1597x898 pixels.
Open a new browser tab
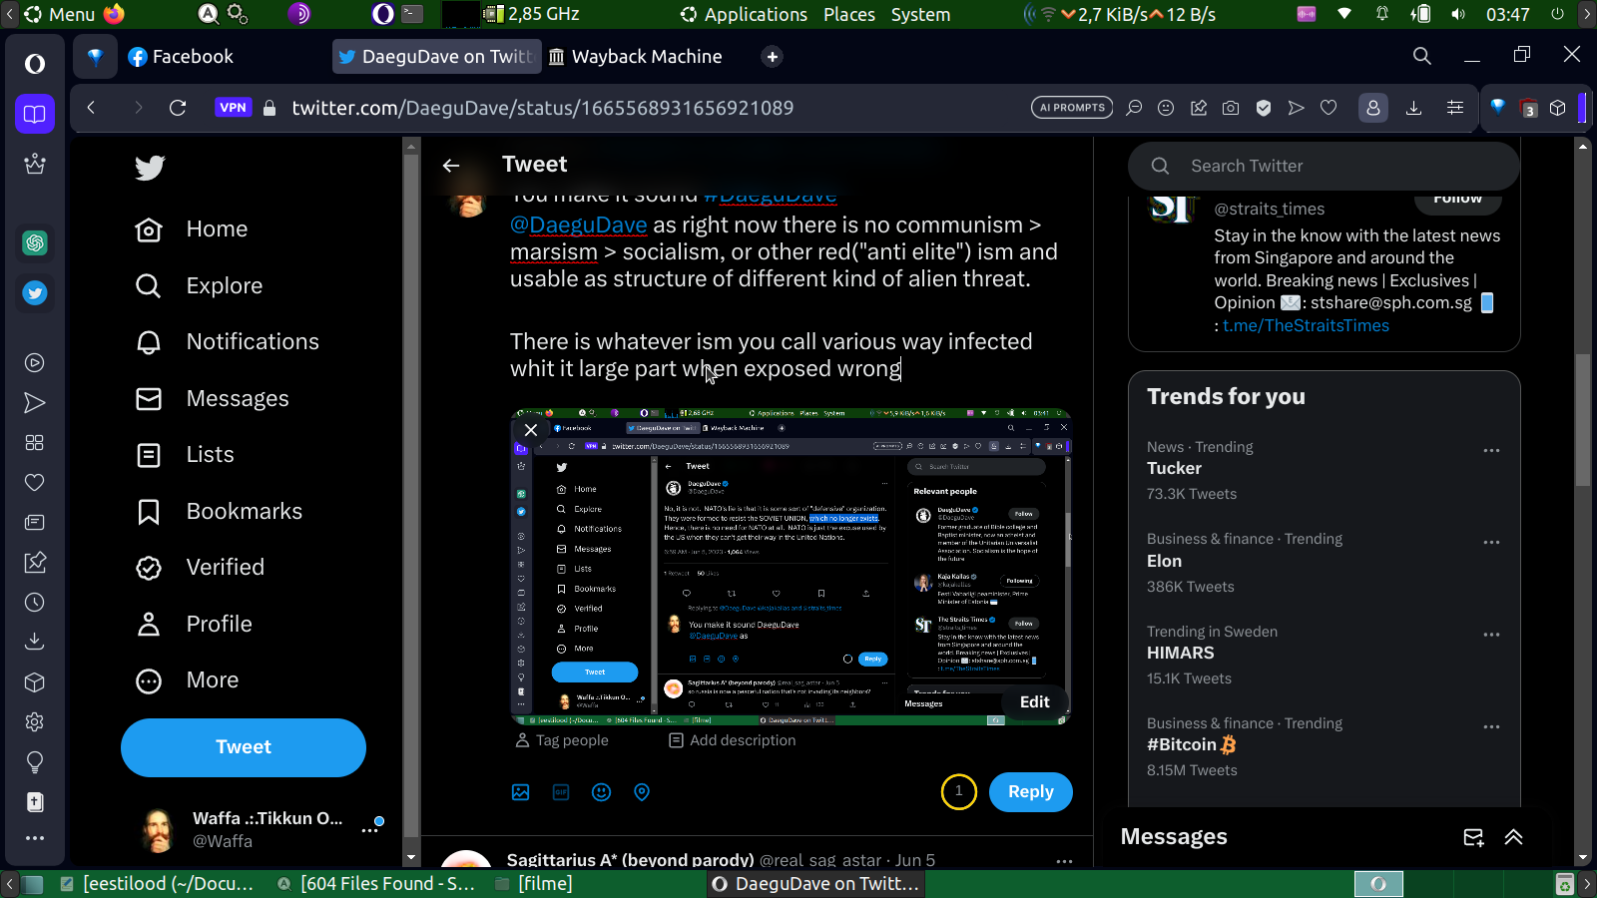click(772, 57)
